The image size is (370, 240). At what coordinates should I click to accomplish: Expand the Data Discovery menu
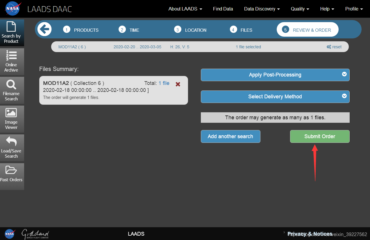(262, 9)
